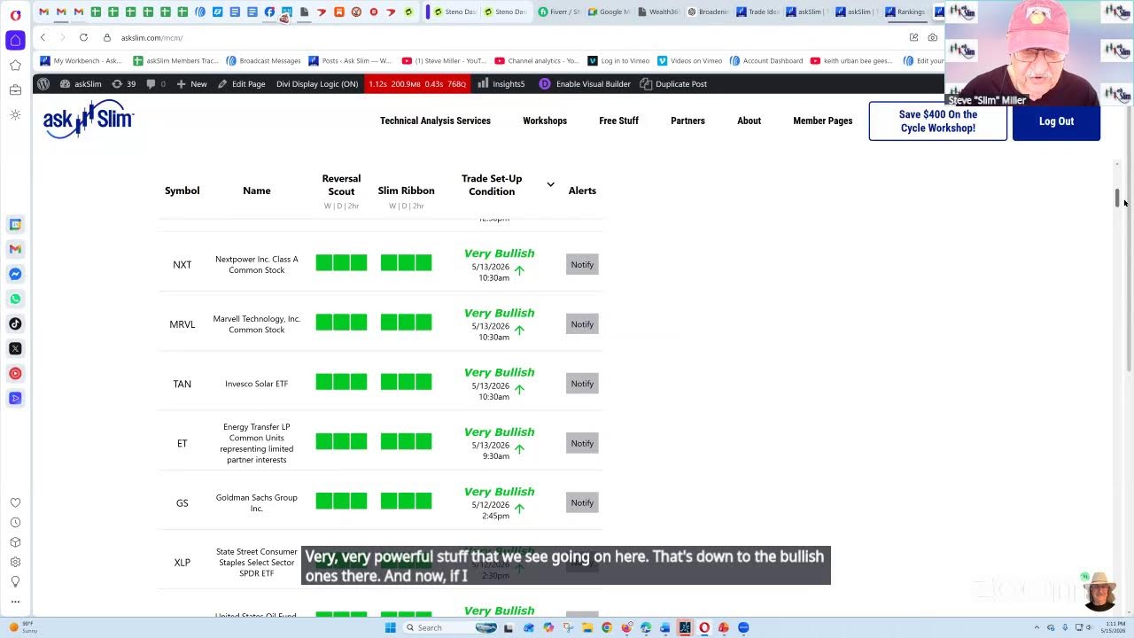The width and height of the screenshot is (1134, 638).
Task: Click the Log Out button
Action: click(x=1056, y=121)
